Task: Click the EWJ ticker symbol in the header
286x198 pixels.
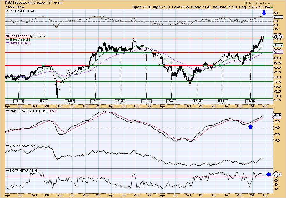Action: 9,3
